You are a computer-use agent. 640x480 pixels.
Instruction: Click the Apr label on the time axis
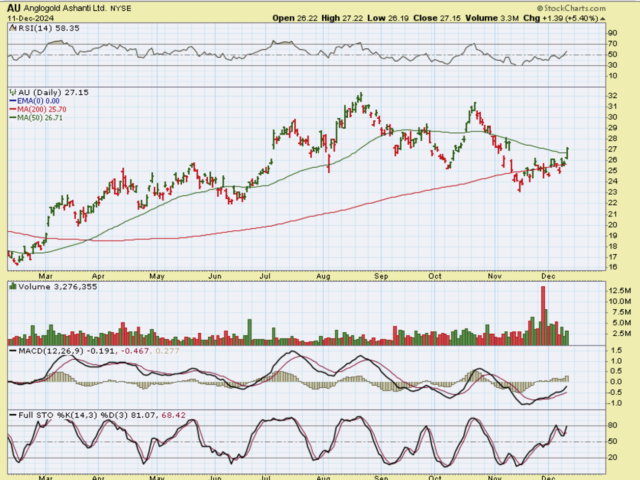click(98, 276)
